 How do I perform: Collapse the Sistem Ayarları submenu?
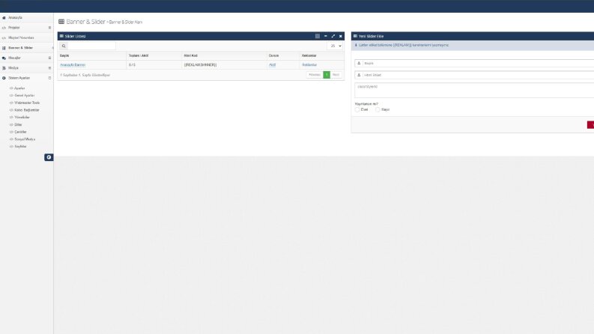pyautogui.click(x=49, y=78)
